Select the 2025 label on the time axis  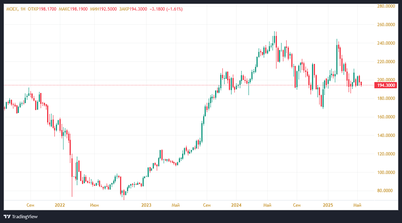328,205
